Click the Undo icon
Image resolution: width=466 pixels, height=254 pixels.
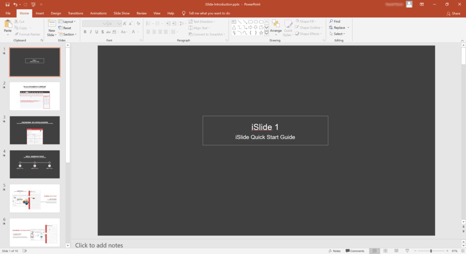(x=15, y=5)
